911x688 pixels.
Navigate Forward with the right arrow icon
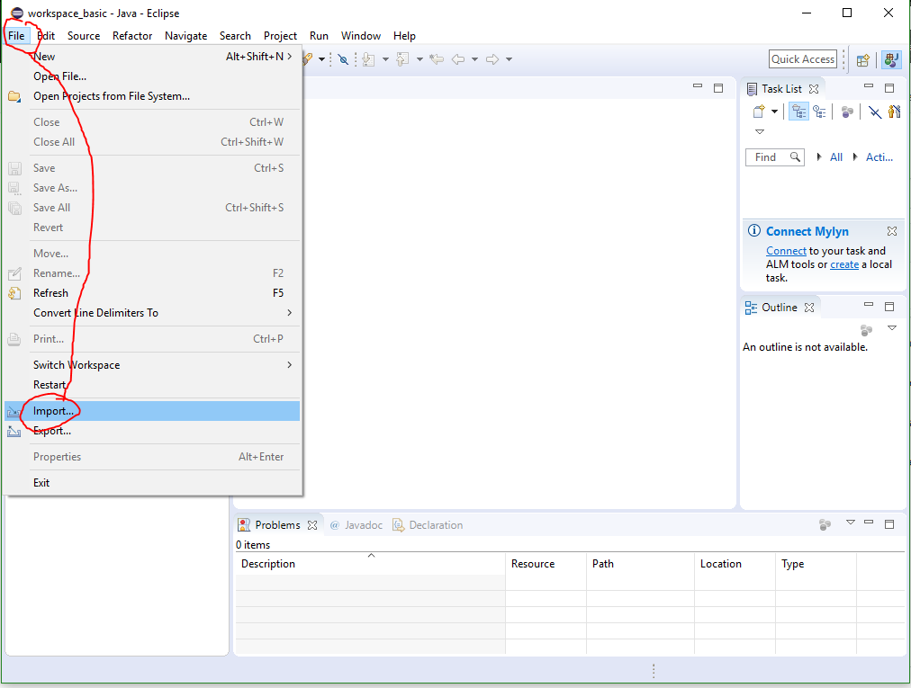492,59
